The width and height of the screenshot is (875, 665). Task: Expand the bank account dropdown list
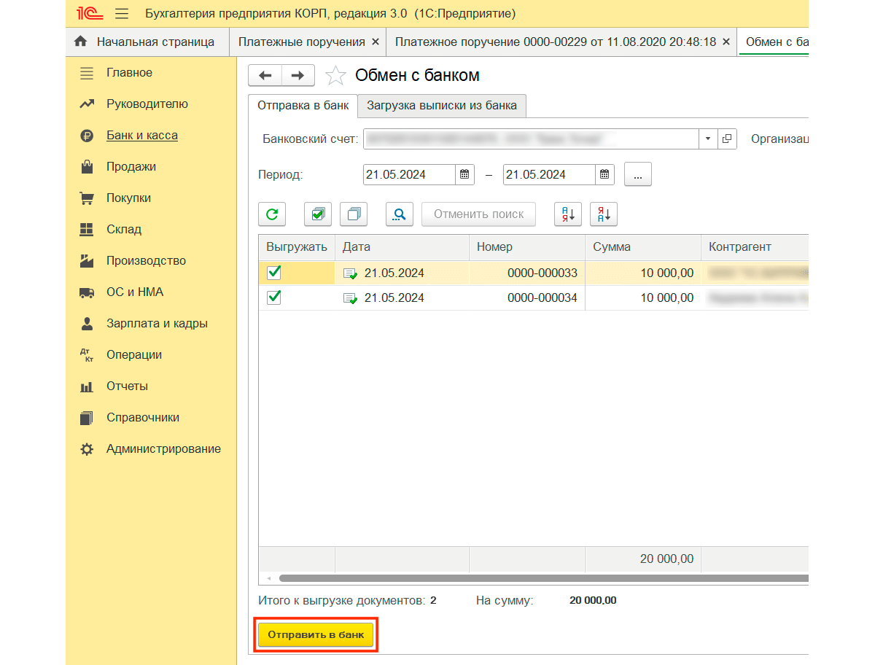[x=708, y=139]
